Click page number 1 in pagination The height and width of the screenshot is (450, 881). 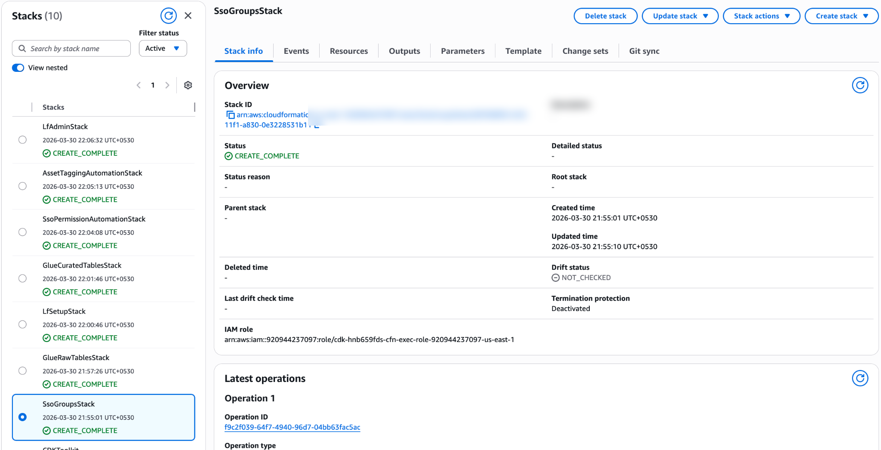(x=153, y=85)
